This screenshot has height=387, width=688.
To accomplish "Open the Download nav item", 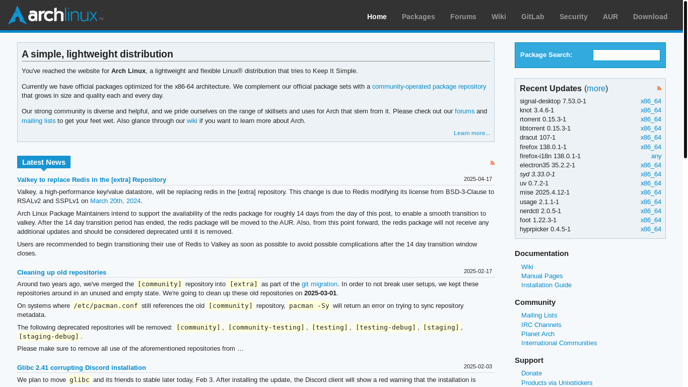I will (650, 17).
